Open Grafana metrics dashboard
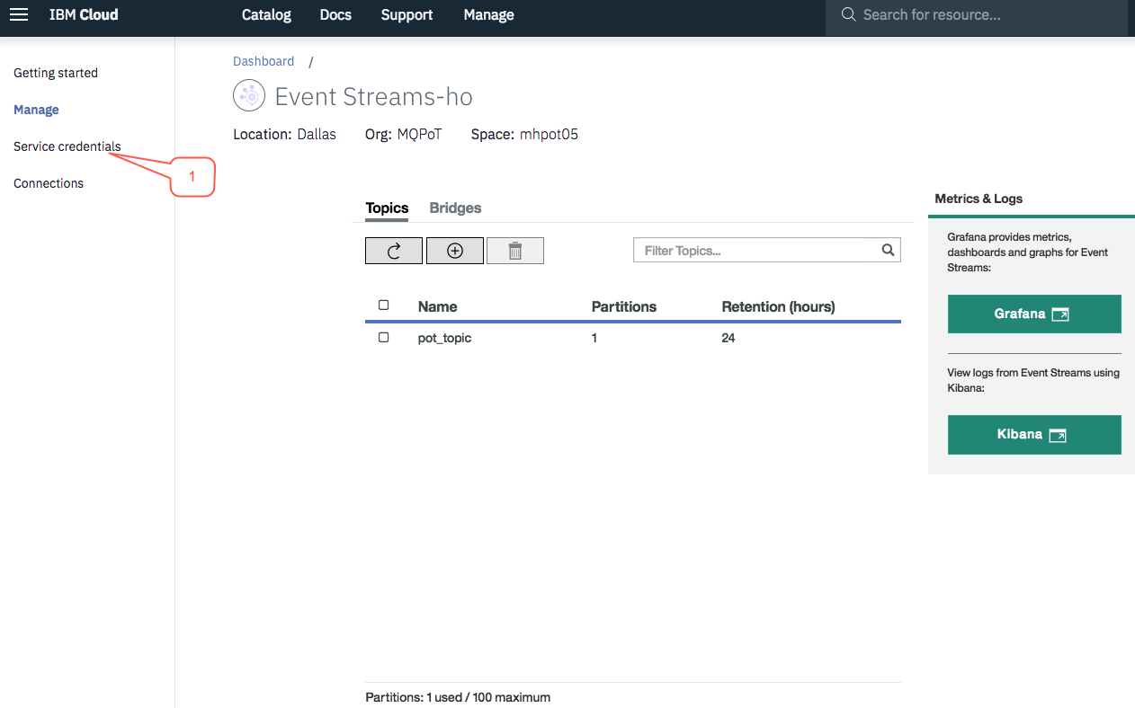The image size is (1135, 708). click(x=1034, y=314)
